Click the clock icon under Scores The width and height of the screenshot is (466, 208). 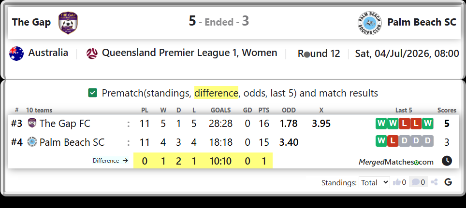tap(447, 161)
